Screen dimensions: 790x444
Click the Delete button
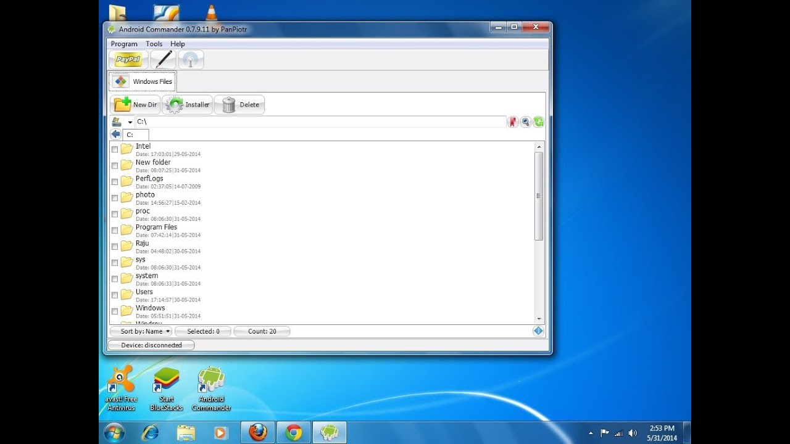pyautogui.click(x=239, y=105)
